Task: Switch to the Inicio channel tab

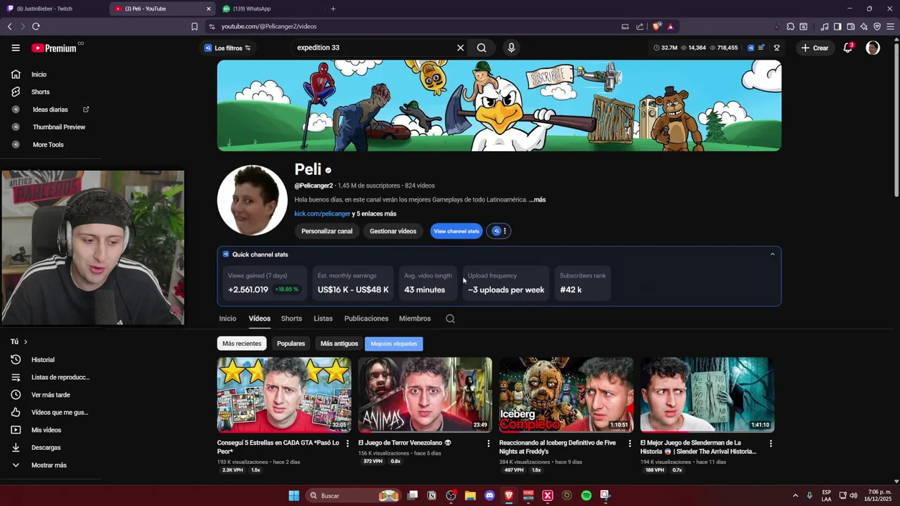Action: (228, 318)
